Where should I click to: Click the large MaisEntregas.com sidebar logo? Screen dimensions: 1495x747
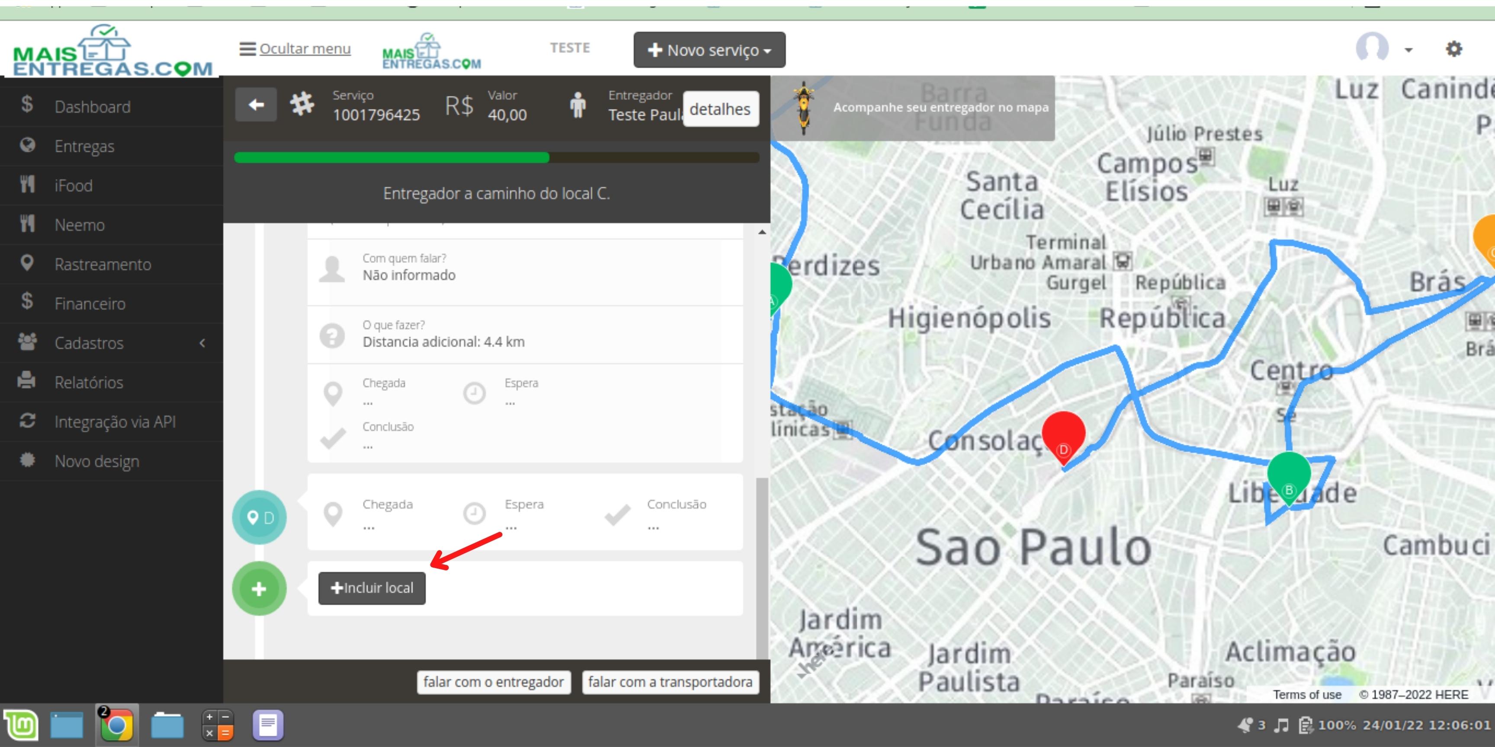112,51
